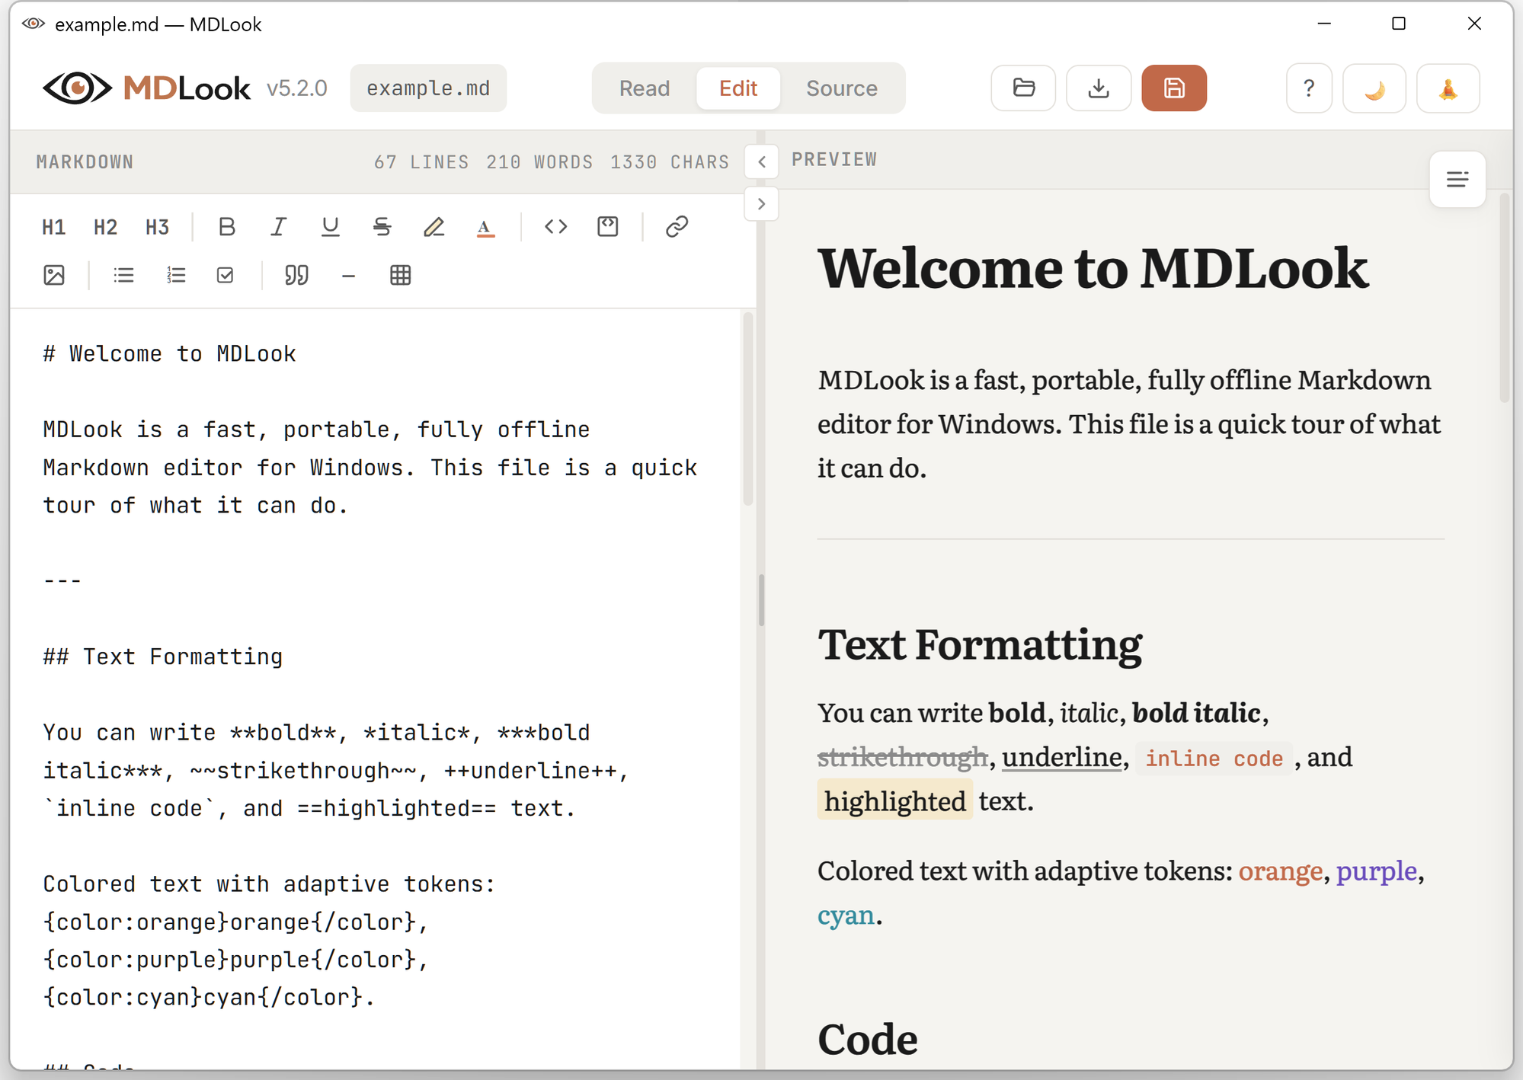Apply italic formatting

tap(278, 227)
